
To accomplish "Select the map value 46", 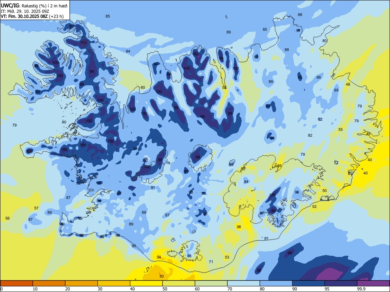I will 279,166.
